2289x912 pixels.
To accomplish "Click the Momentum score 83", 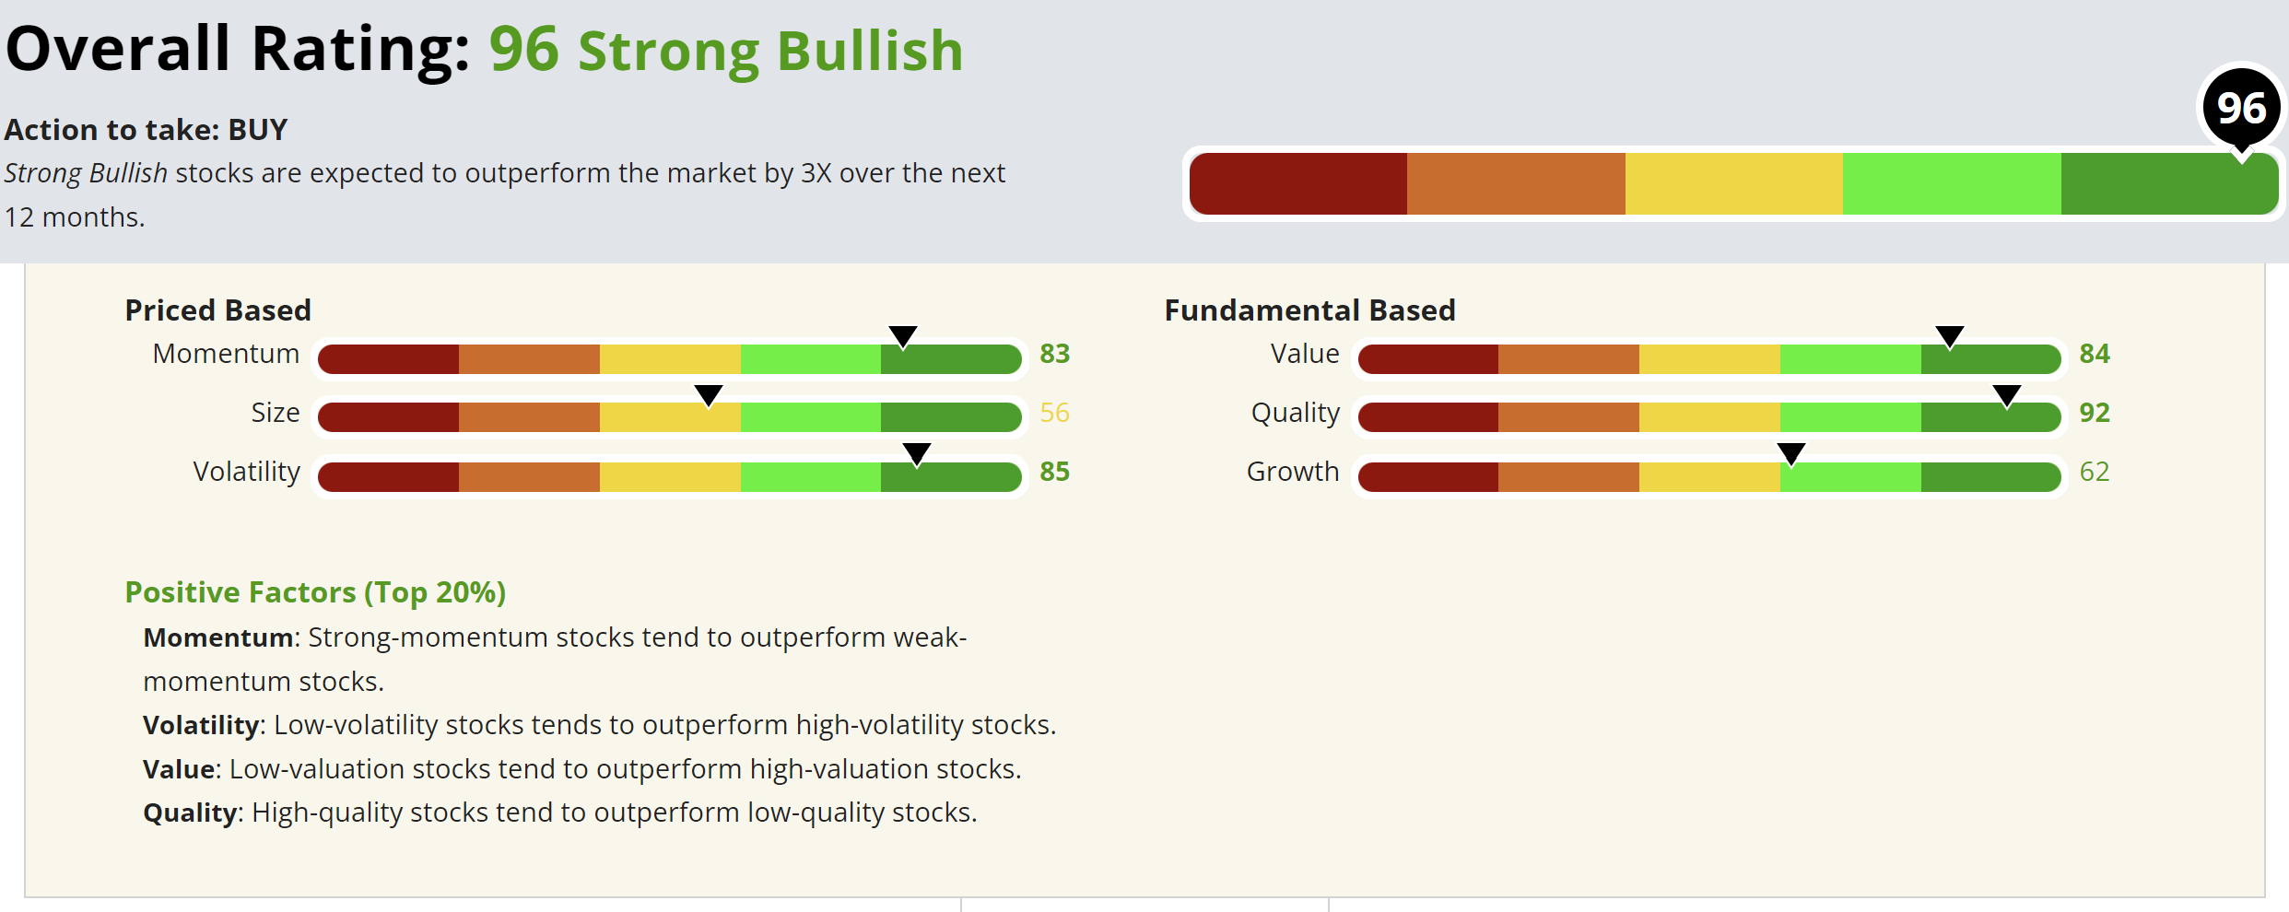I will click(1054, 354).
